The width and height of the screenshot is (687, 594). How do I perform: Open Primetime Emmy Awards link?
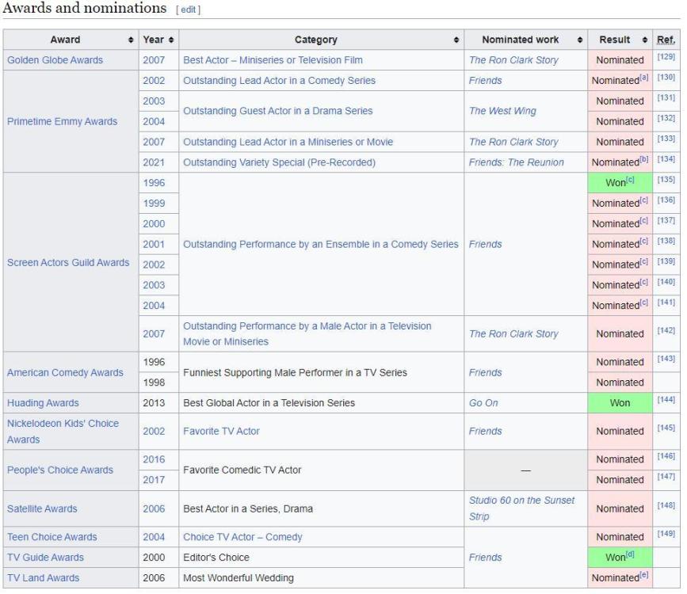click(x=62, y=121)
